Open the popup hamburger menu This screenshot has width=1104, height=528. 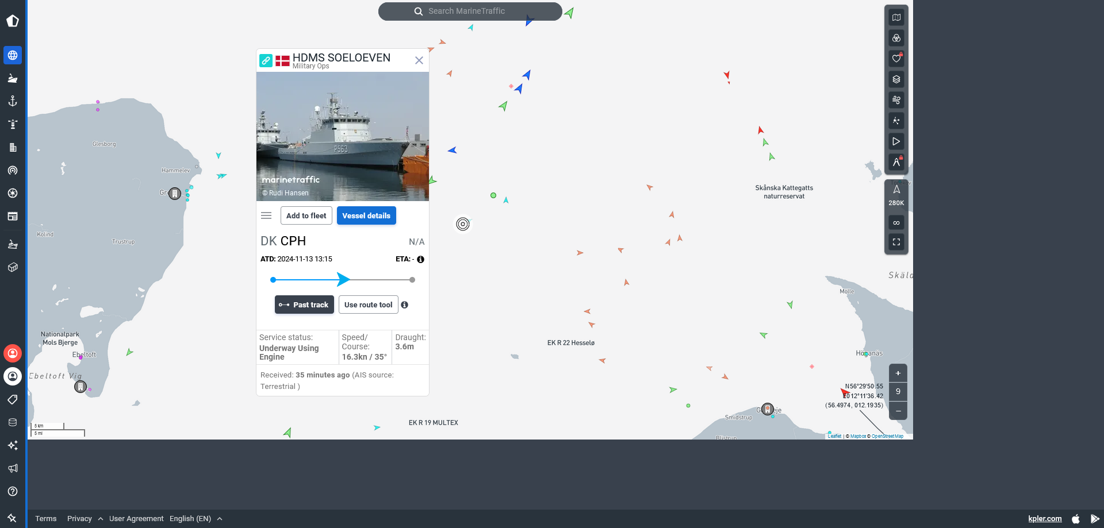point(266,215)
